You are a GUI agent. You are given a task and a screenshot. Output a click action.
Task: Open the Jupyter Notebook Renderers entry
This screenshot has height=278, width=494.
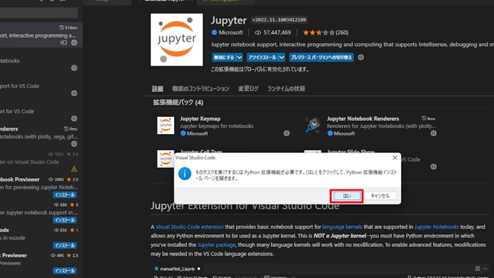pyautogui.click(x=363, y=119)
